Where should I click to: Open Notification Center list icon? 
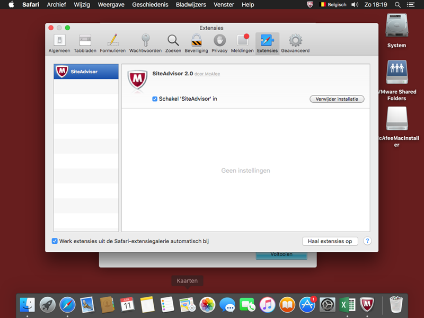pyautogui.click(x=410, y=5)
